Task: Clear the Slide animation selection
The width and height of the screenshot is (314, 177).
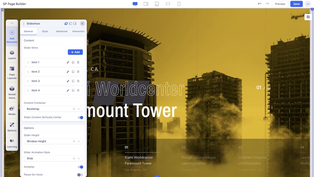Action: [x=74, y=158]
